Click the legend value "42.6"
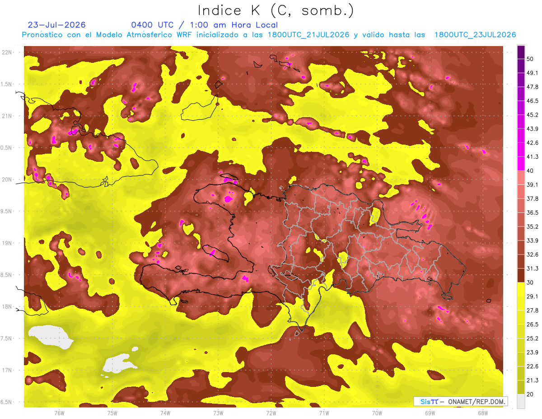The image size is (542, 419). [x=532, y=143]
